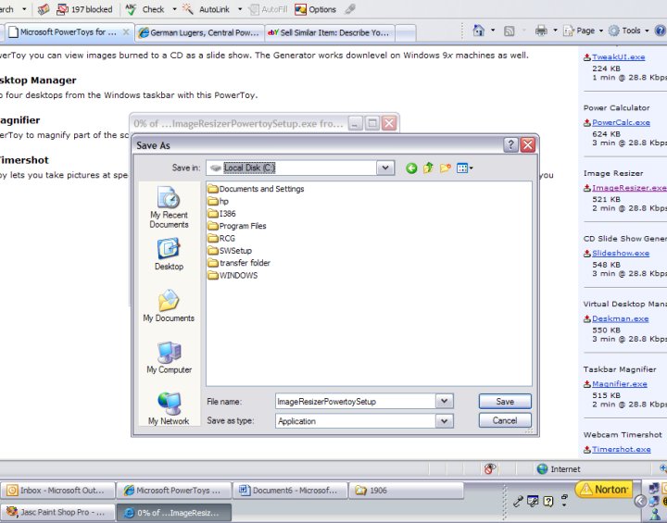The width and height of the screenshot is (667, 523).
Task: Select the WINDOWS folder
Action: point(233,276)
